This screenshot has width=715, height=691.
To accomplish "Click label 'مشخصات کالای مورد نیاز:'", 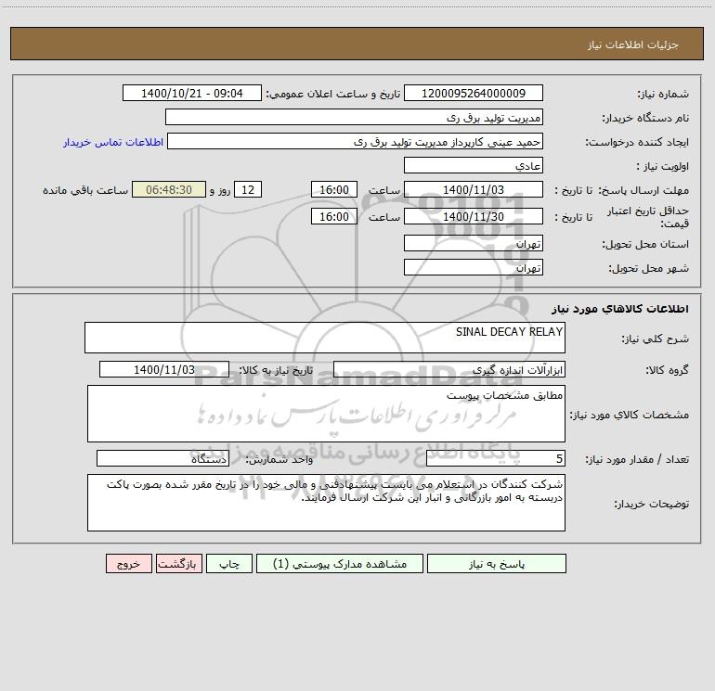I will point(629,415).
